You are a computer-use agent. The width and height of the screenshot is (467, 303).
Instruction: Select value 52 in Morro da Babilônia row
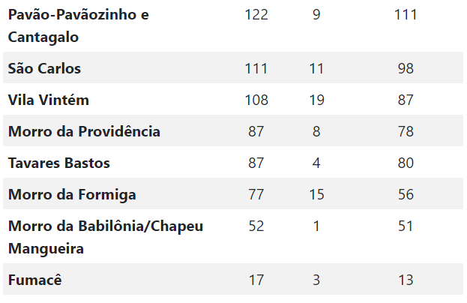[x=256, y=226]
